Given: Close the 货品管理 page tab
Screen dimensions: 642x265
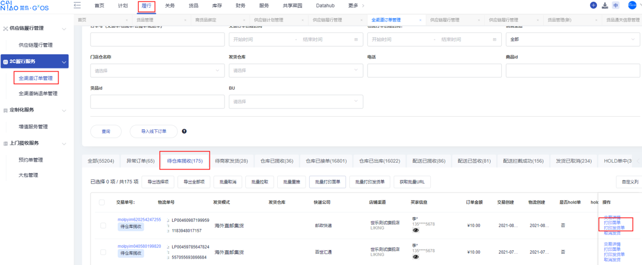Looking at the screenshot, I should pos(185,19).
